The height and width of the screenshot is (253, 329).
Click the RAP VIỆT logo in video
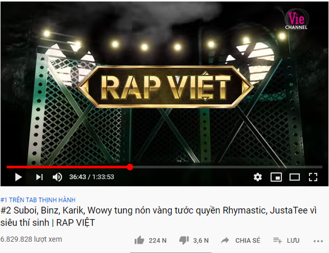[165, 87]
